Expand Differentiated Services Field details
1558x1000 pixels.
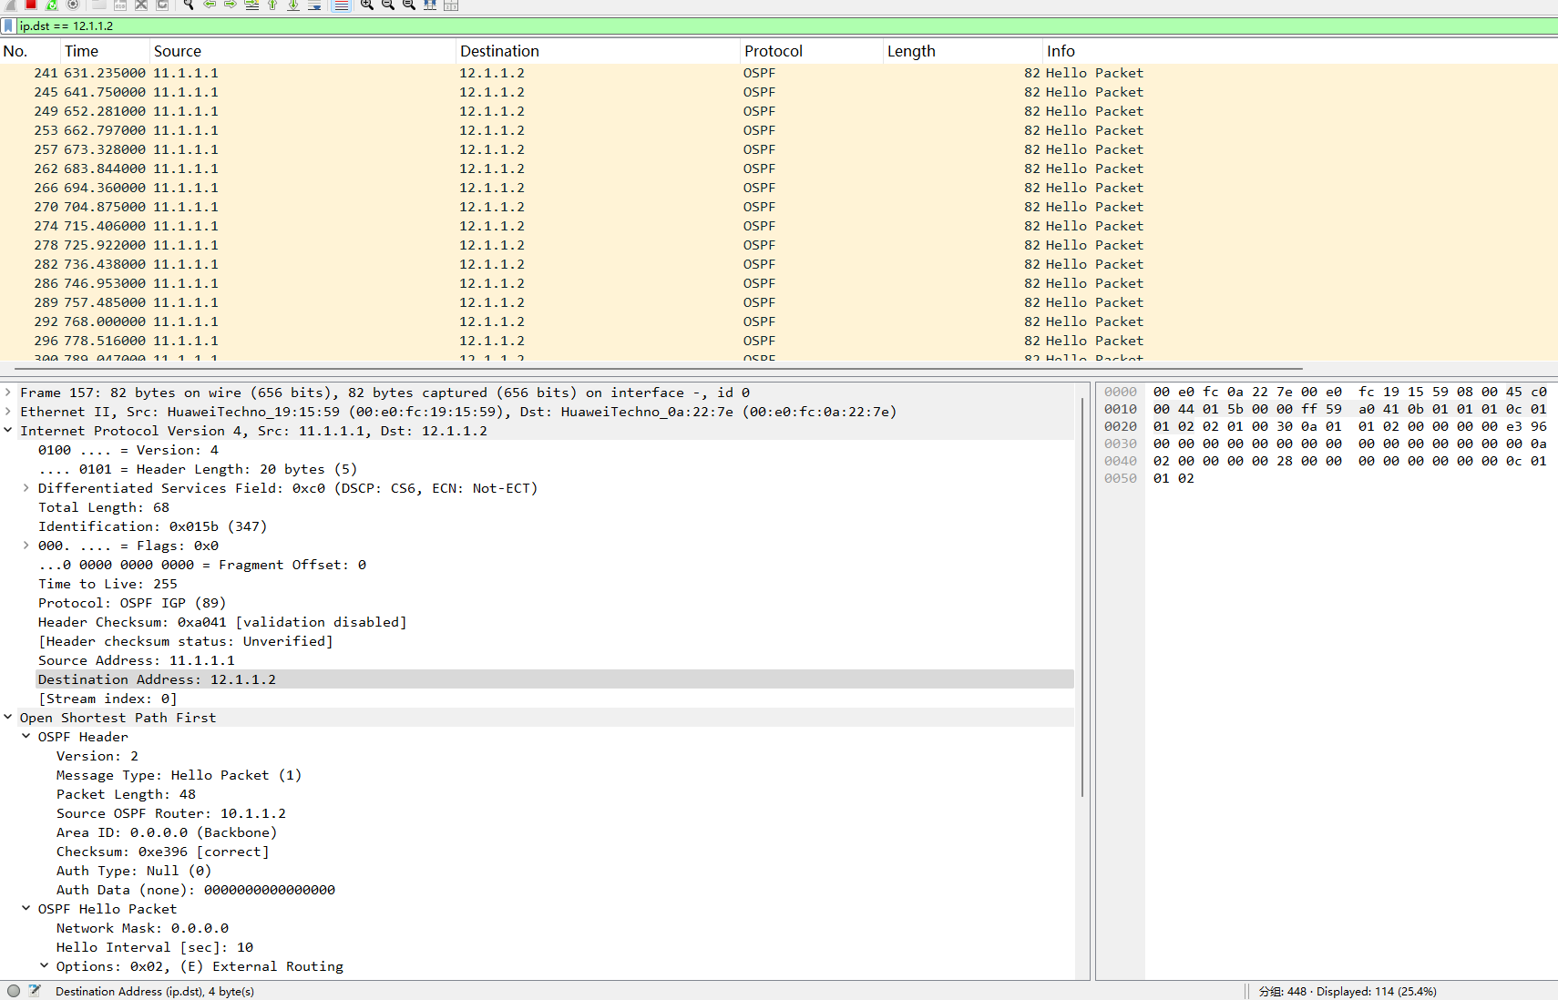click(26, 488)
